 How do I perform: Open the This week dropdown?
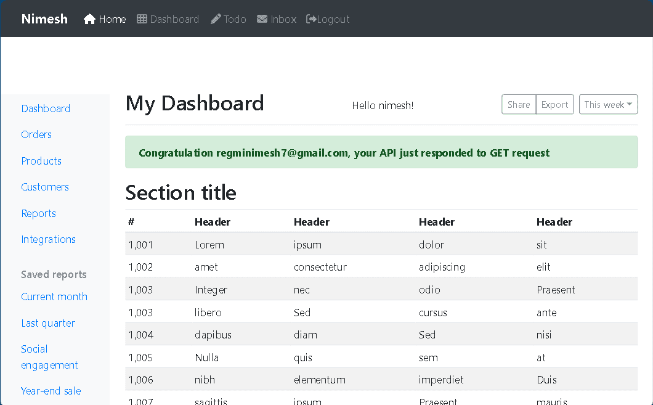[x=607, y=105]
